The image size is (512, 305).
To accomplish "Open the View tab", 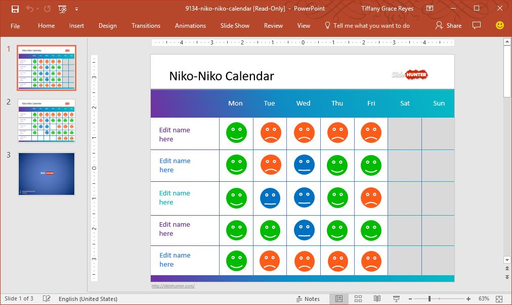I will click(304, 26).
